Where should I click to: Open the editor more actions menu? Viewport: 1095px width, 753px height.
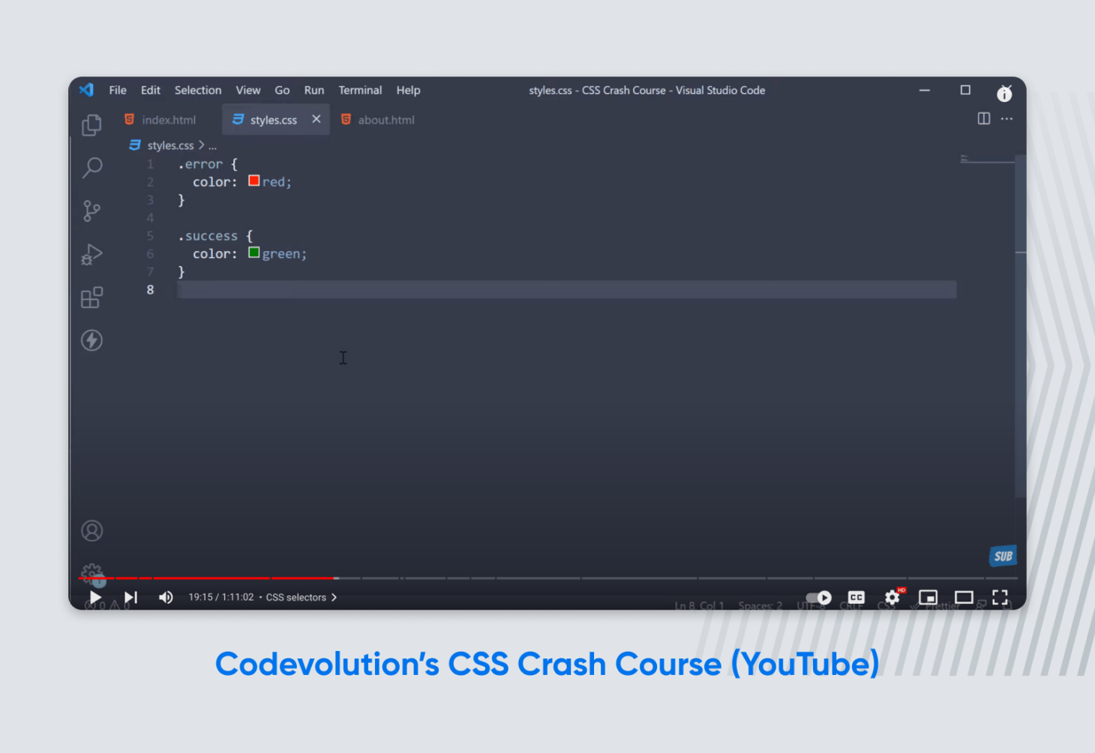click(x=1006, y=118)
